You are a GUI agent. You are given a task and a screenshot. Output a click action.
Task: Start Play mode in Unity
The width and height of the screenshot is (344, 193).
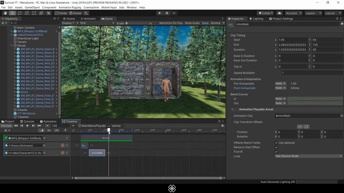(x=160, y=13)
